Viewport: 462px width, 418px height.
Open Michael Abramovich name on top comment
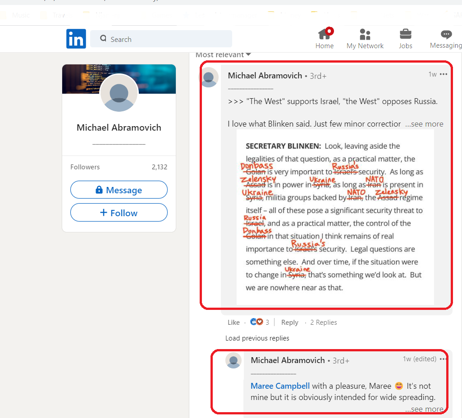265,76
